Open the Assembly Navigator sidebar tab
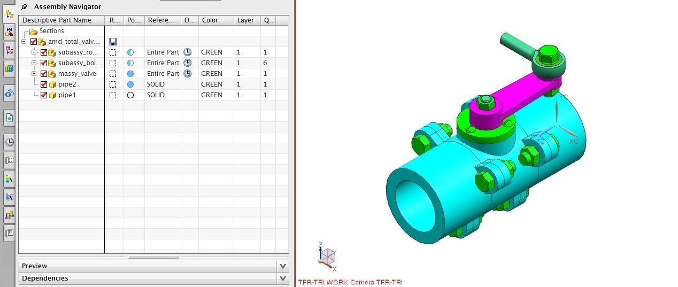The width and height of the screenshot is (678, 287). [9, 14]
